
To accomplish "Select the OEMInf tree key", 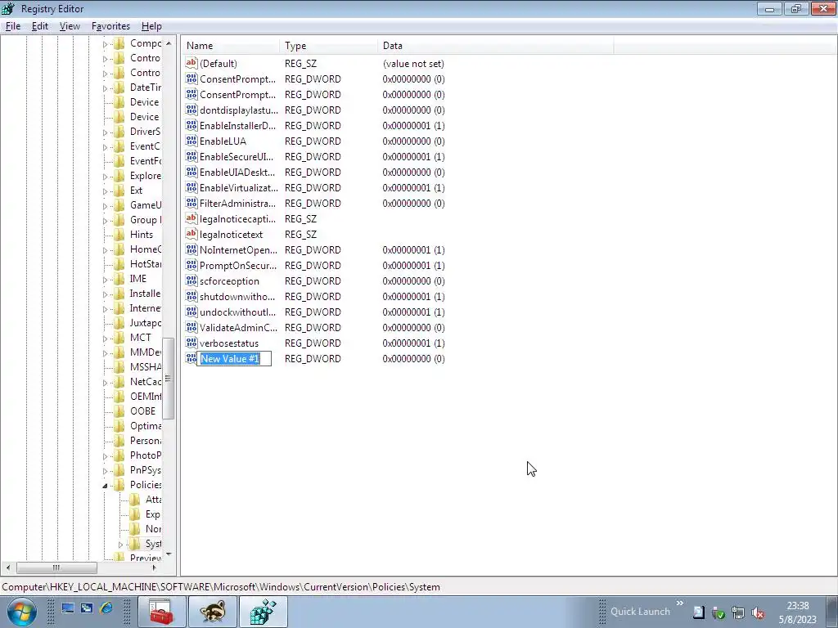I will pos(146,397).
